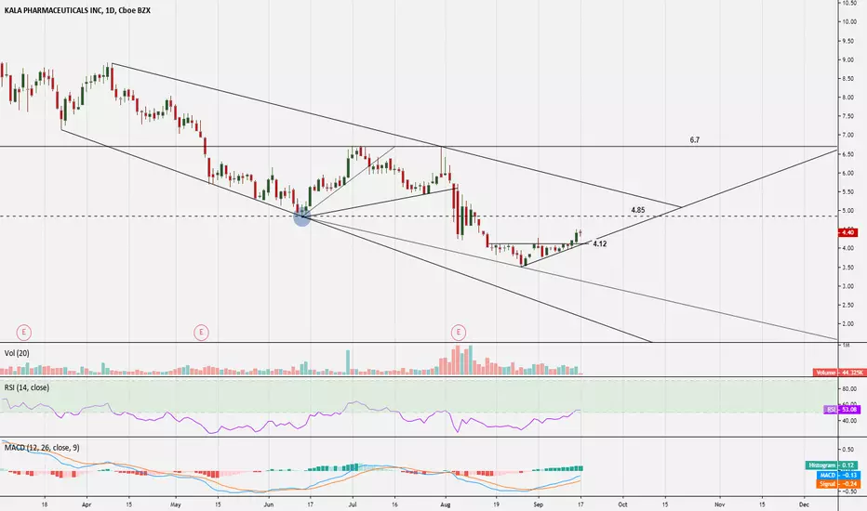Click the 4.12 trendline label
The height and width of the screenshot is (511, 867).
[599, 243]
